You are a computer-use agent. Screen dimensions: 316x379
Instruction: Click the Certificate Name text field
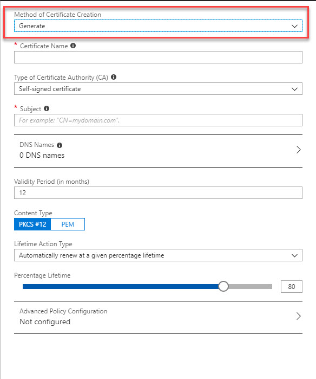point(158,57)
